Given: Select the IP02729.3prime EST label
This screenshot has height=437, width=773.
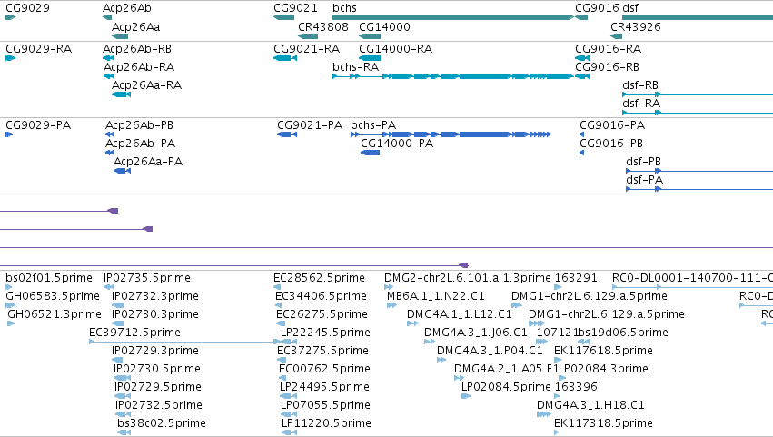Looking at the screenshot, I should coord(155,352).
